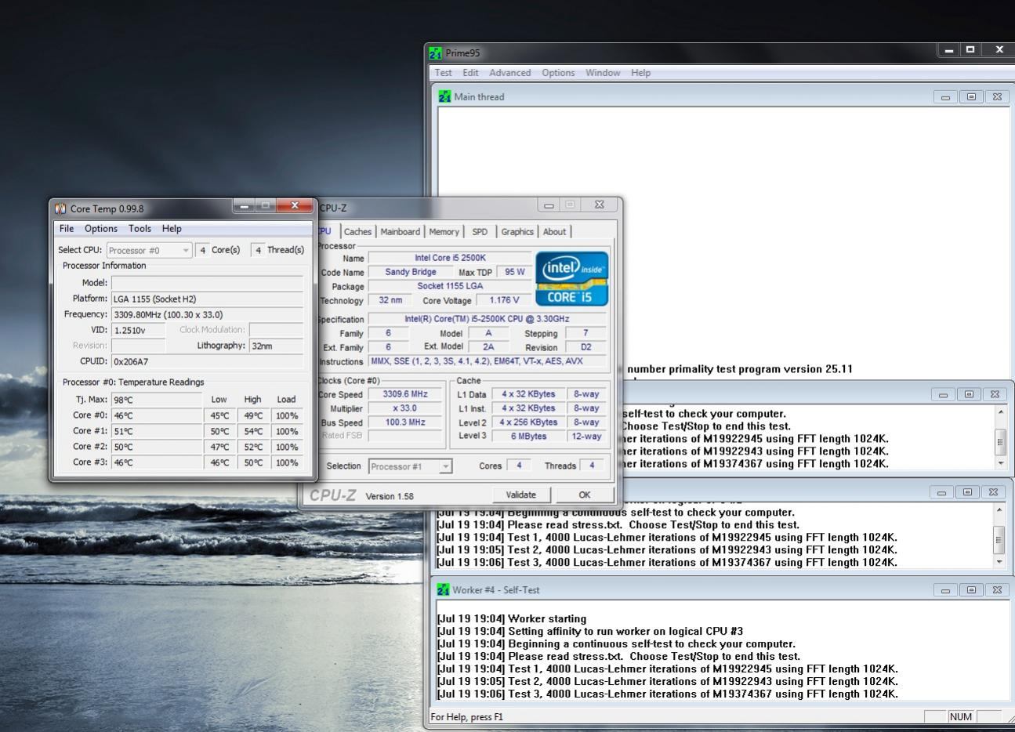Click the Lithography field showing 32nm

pyautogui.click(x=276, y=346)
